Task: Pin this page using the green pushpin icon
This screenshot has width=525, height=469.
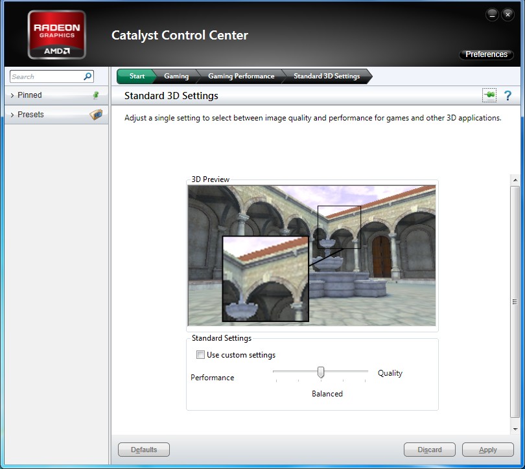Action: pos(489,96)
